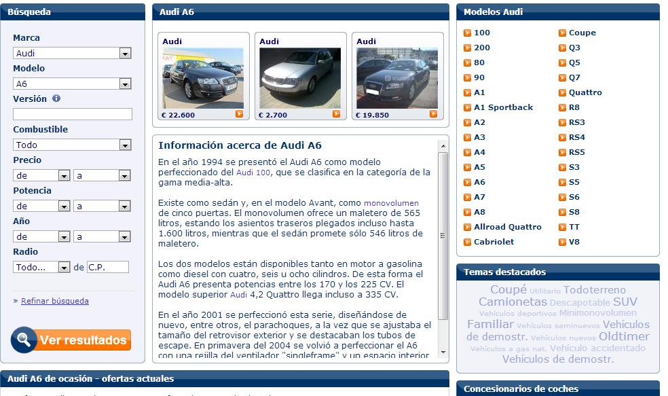The width and height of the screenshot is (668, 396).
Task: Choose the RS5 model link
Action: [576, 152]
